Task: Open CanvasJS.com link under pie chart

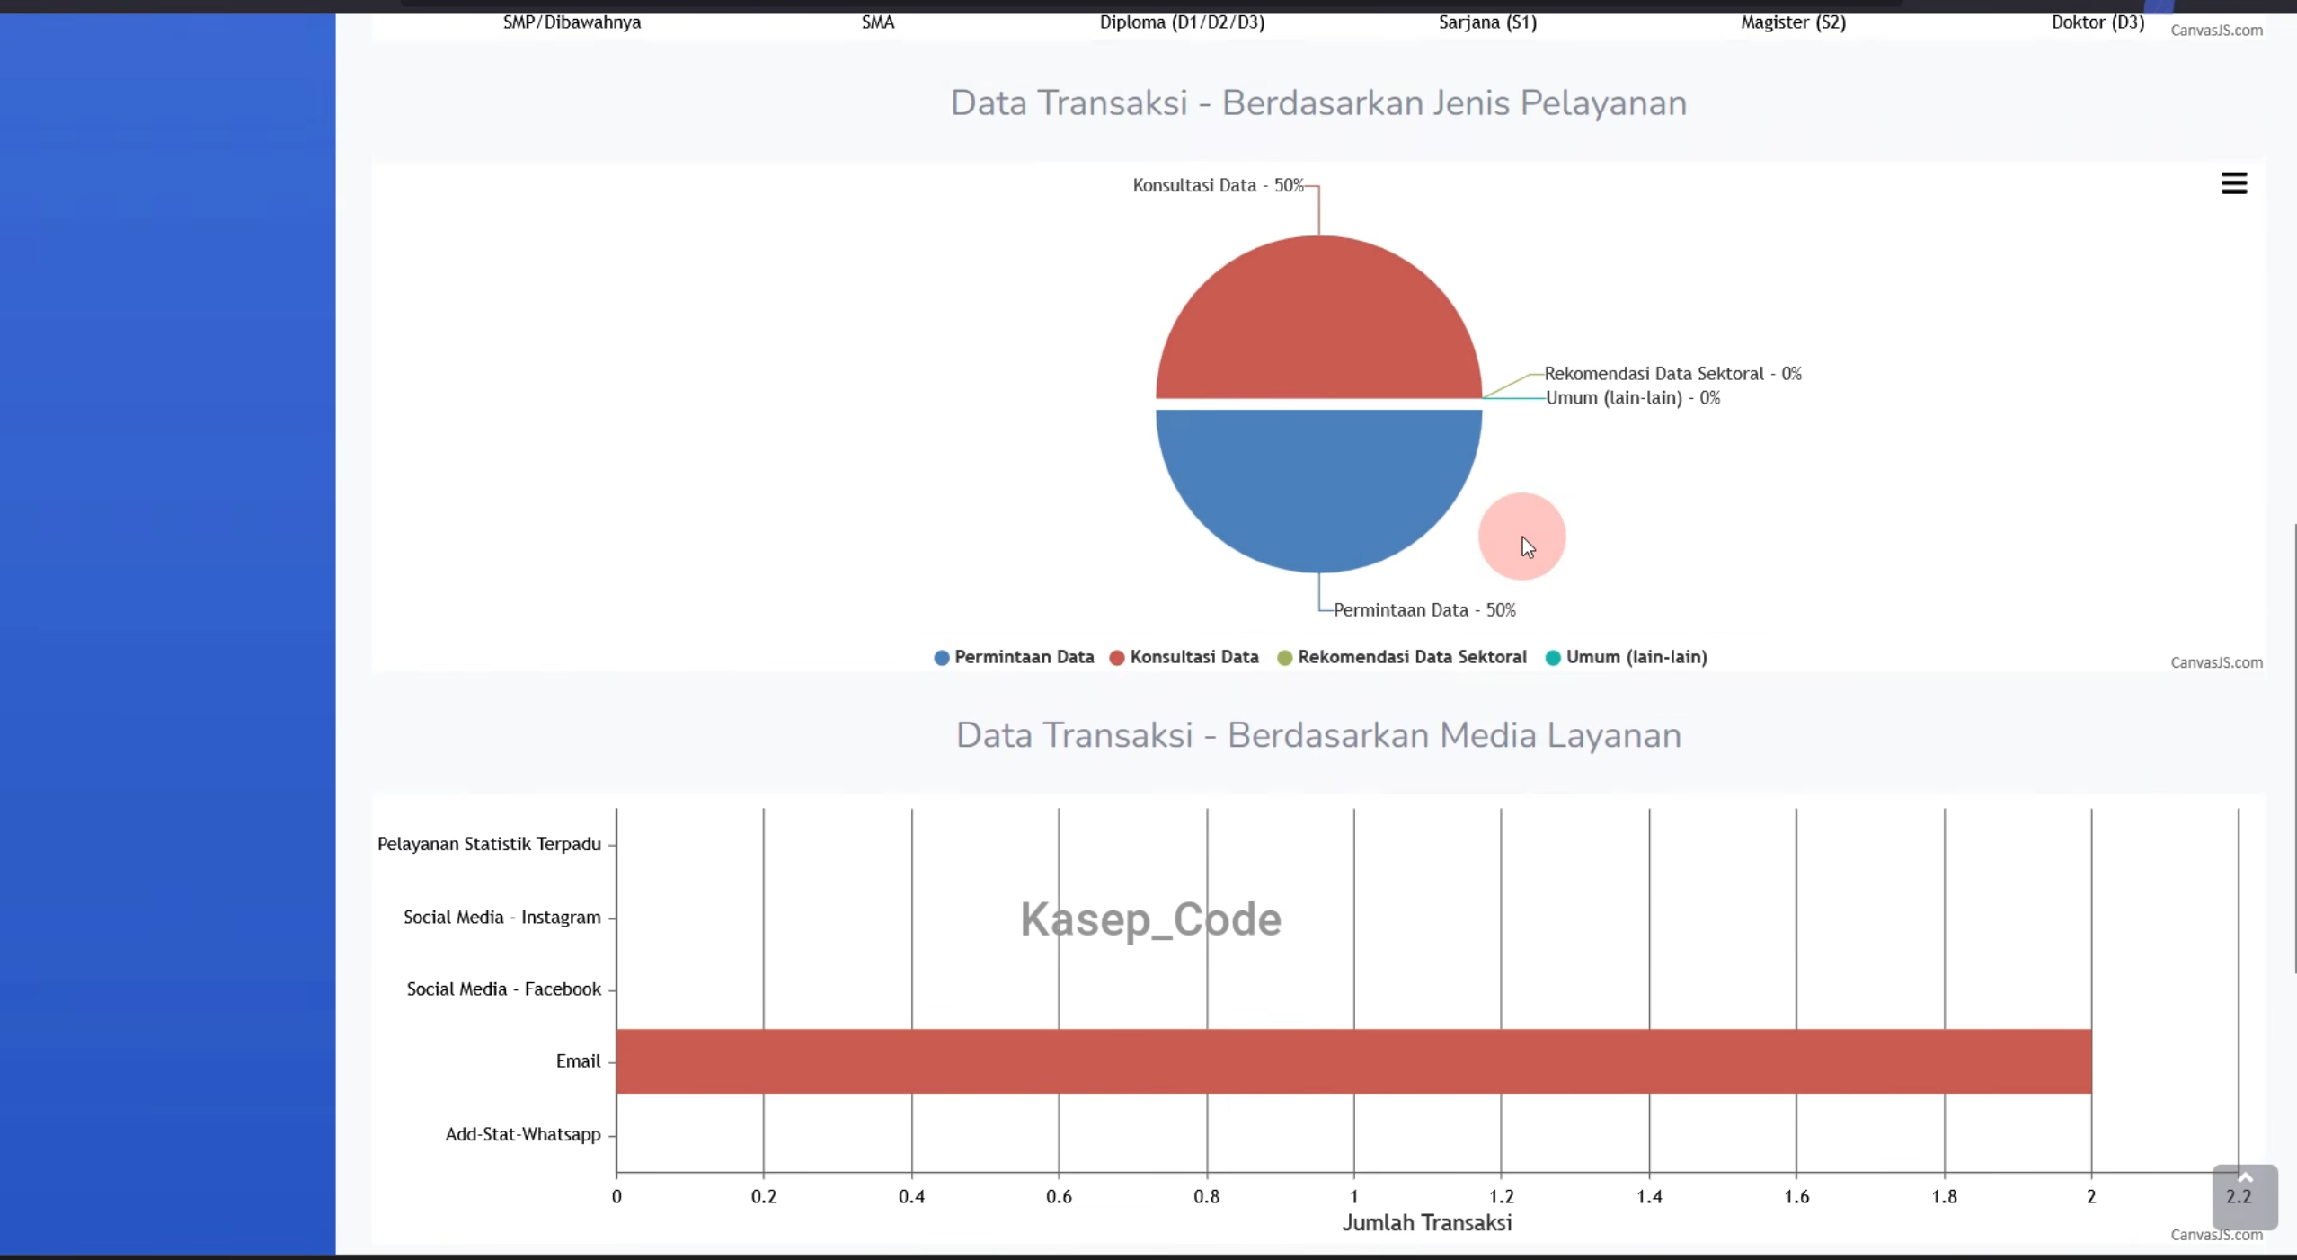Action: pyautogui.click(x=2216, y=662)
